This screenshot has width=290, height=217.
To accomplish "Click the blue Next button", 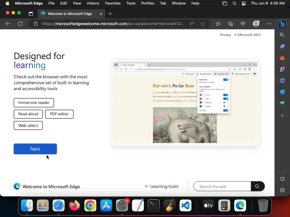I will tap(35, 149).
